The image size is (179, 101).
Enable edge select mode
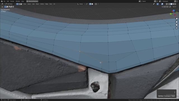19,4
